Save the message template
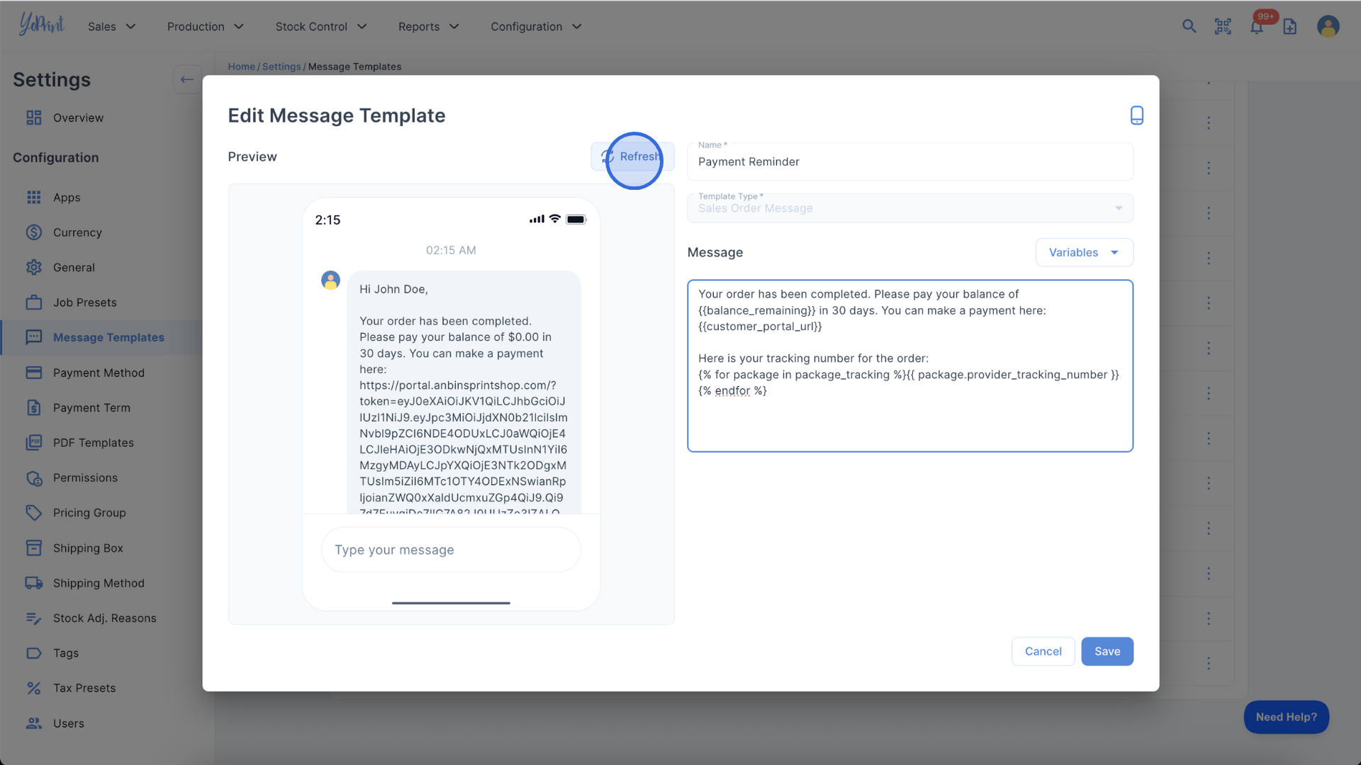 pyautogui.click(x=1107, y=651)
